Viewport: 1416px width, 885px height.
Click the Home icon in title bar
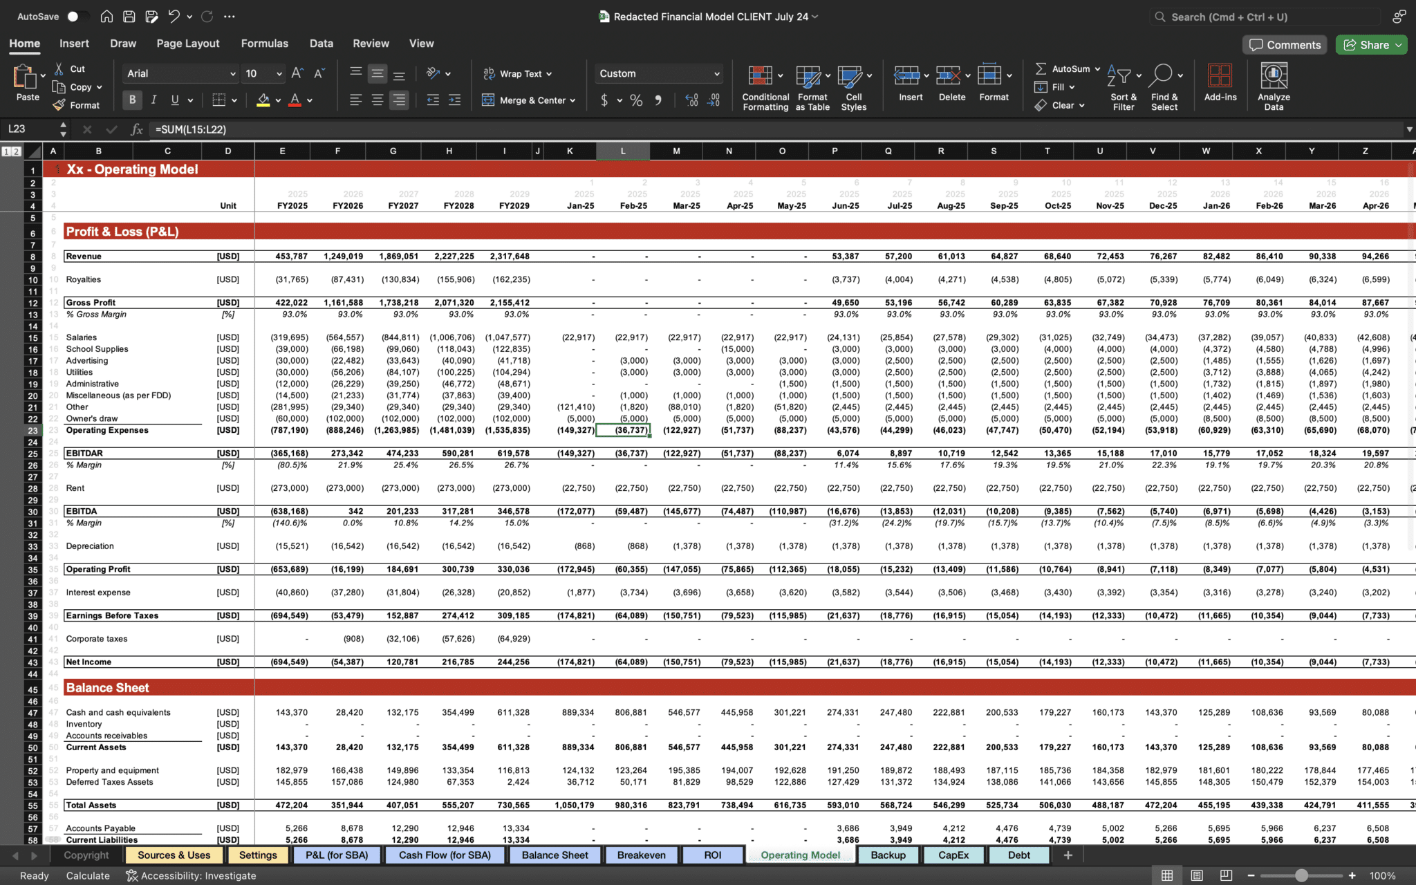[x=106, y=17]
